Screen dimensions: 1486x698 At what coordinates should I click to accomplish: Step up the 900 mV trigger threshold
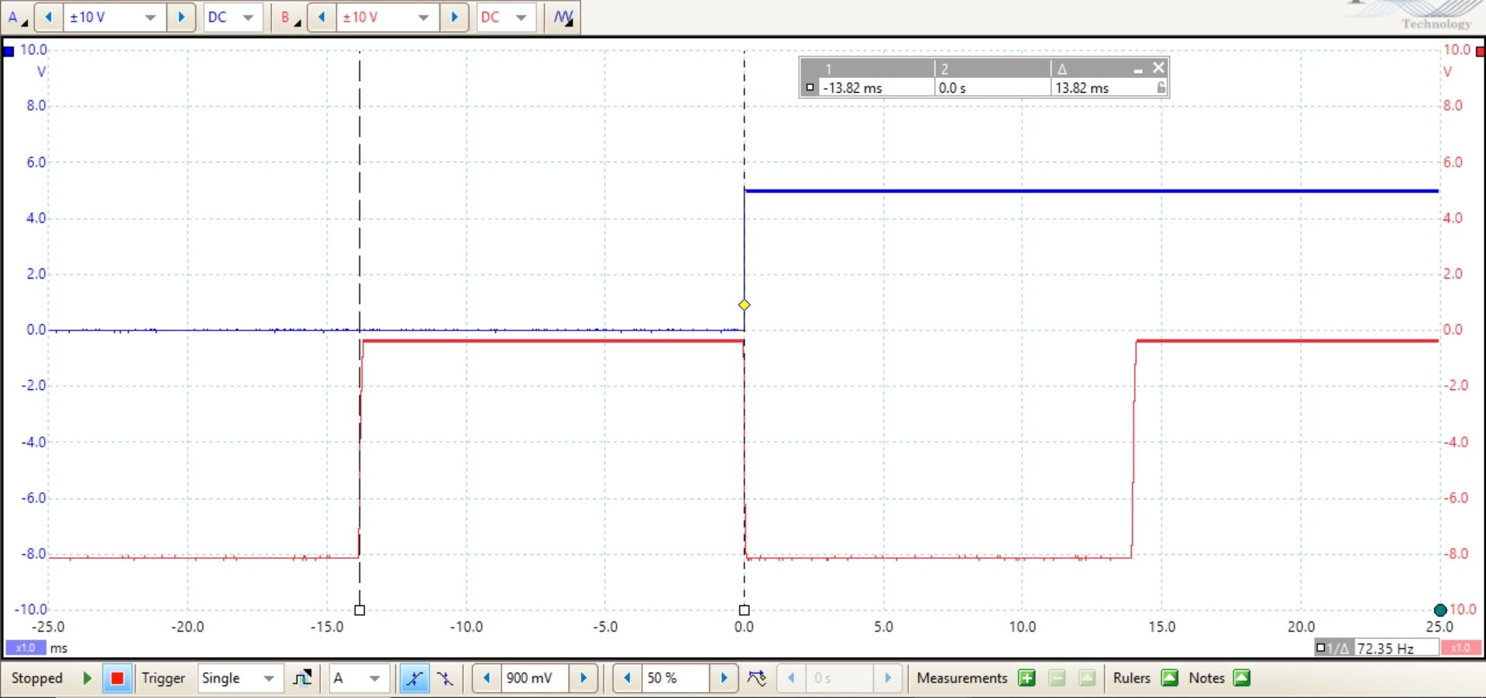[584, 679]
